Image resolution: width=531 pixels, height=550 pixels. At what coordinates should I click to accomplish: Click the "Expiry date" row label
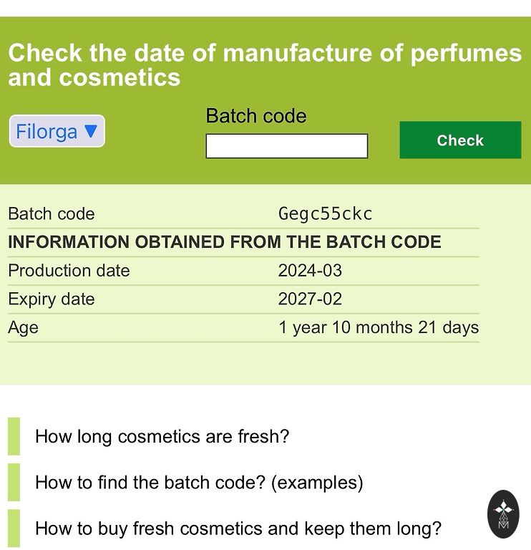[51, 299]
